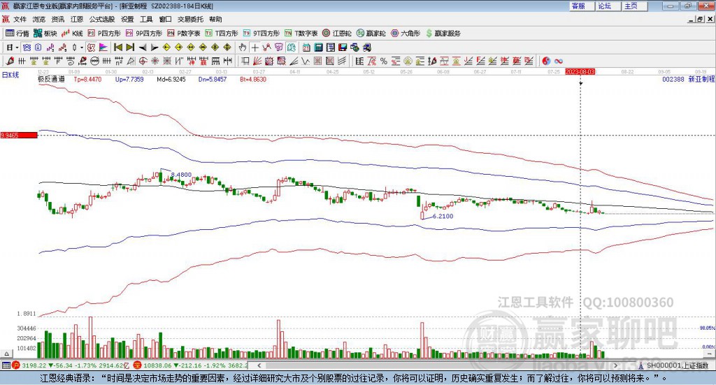Screen dimensions: 716x385
Task: Click the zigzag wave line icon
Action: (x=306, y=61)
